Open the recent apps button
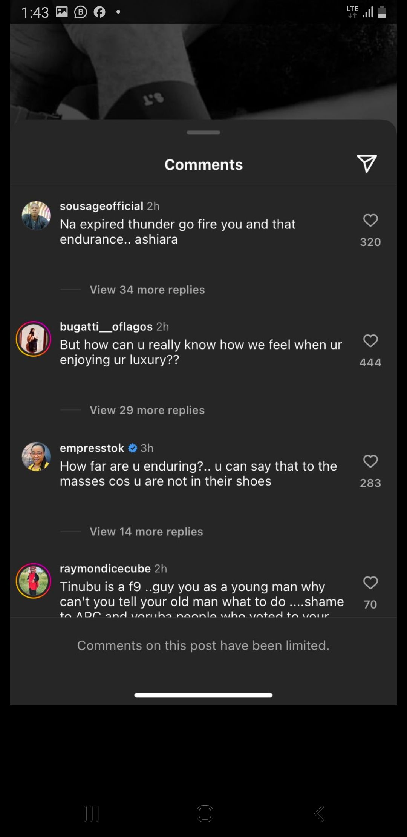This screenshot has width=407, height=837. tap(91, 813)
